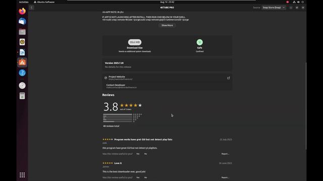Click the 3.8 rating number
323x181 pixels.
click(x=111, y=107)
